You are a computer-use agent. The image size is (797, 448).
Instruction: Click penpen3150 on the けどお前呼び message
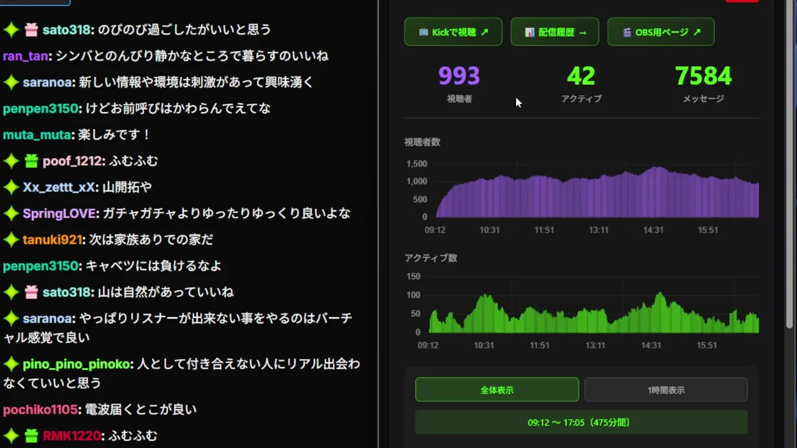(41, 108)
